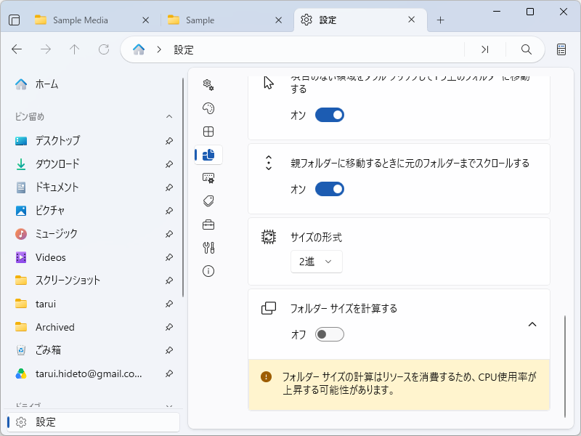Click the home icon in address bar
Viewport: 581px width, 436px height.
pos(139,49)
